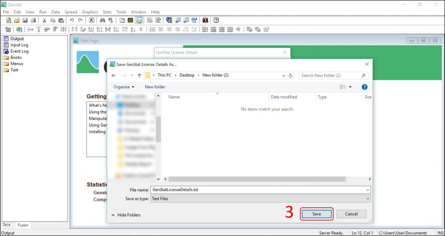Screen dimensions: 445x236
Task: Open the Stats menu
Action: point(107,12)
